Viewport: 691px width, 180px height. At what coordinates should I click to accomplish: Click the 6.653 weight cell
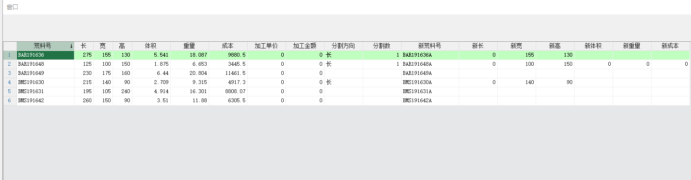coord(190,64)
